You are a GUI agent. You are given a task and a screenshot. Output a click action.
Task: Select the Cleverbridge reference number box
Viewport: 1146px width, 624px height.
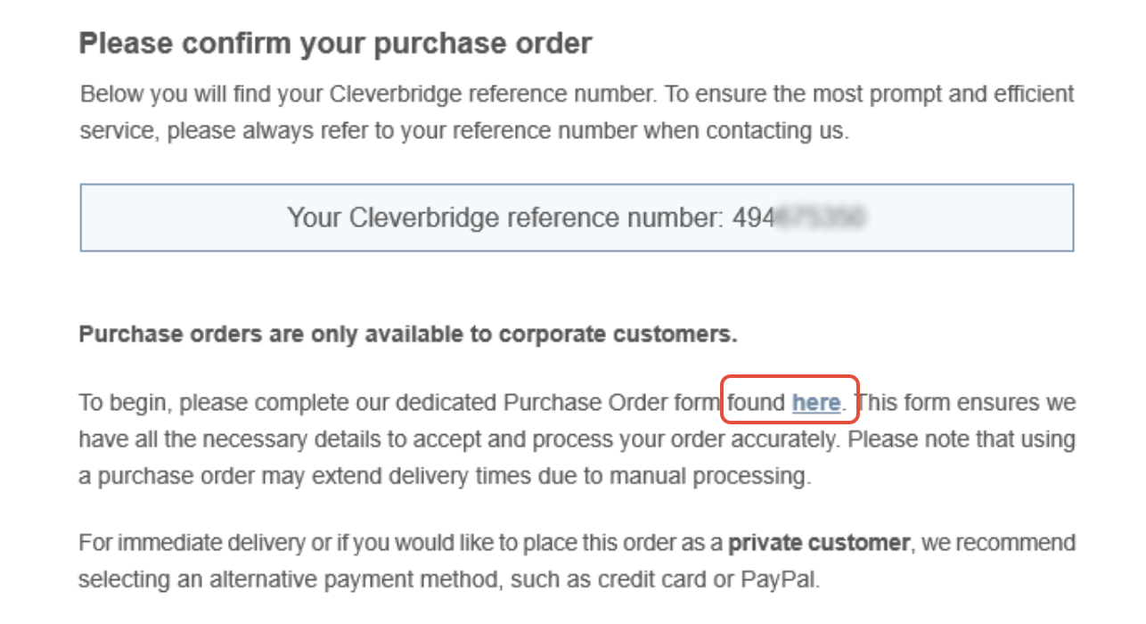point(577,218)
